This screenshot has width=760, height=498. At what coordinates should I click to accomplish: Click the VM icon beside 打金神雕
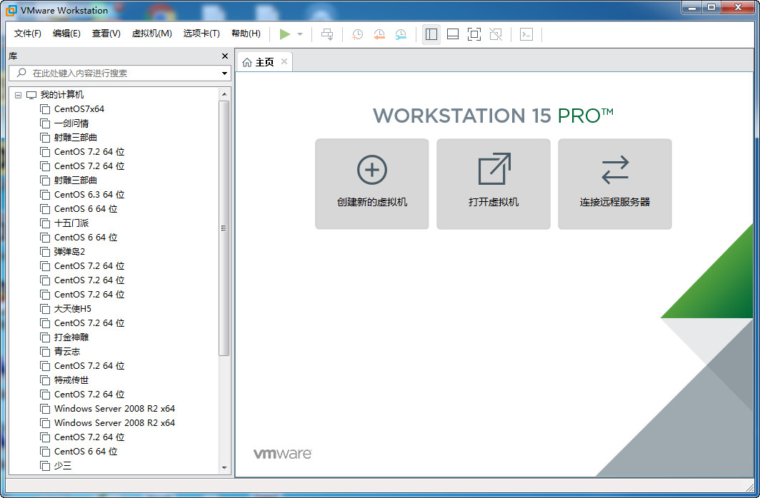[x=45, y=337]
